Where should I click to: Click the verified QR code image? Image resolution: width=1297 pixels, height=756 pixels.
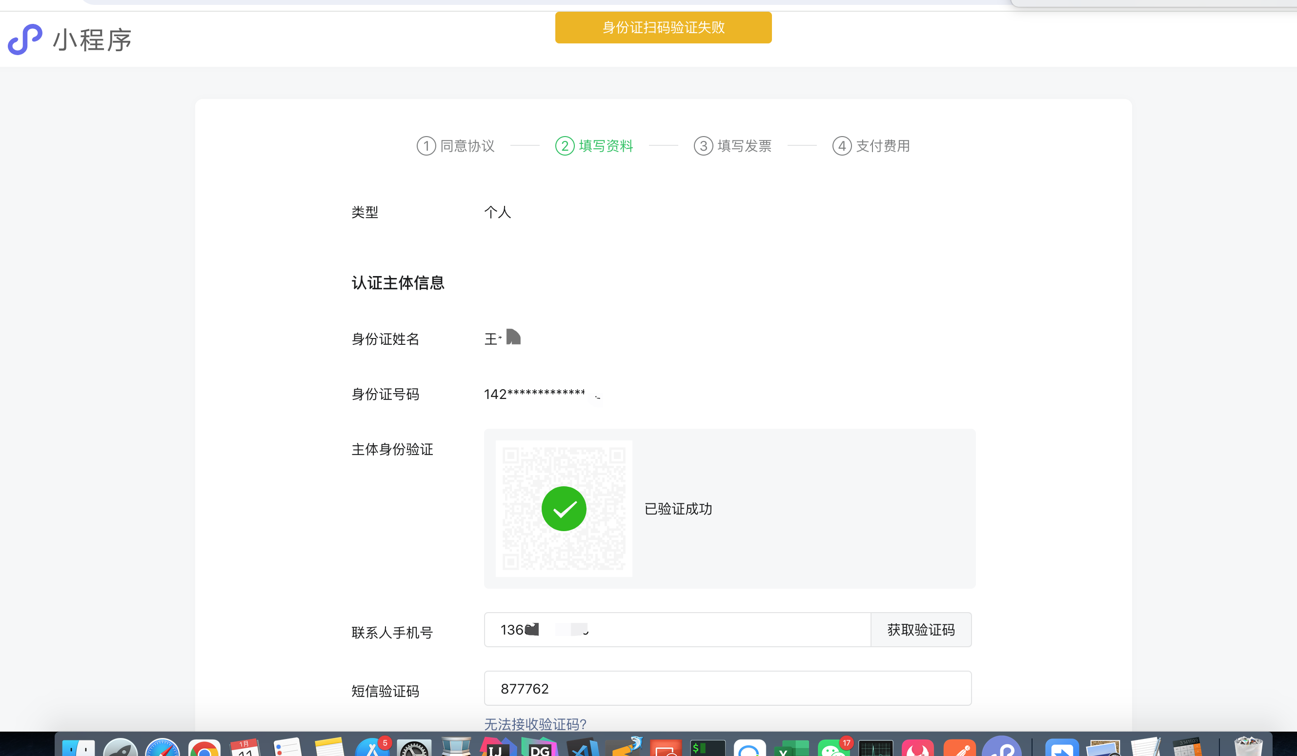(x=564, y=508)
